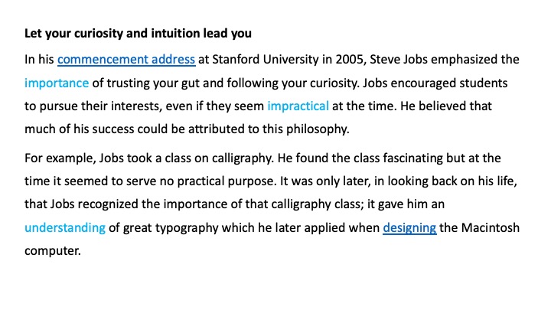551x310 pixels.
Task: Click the blue word "importance" on the second line
Action: coord(57,82)
